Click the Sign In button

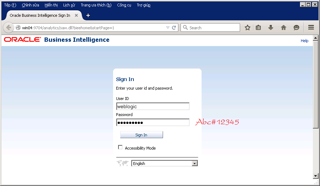(x=141, y=135)
